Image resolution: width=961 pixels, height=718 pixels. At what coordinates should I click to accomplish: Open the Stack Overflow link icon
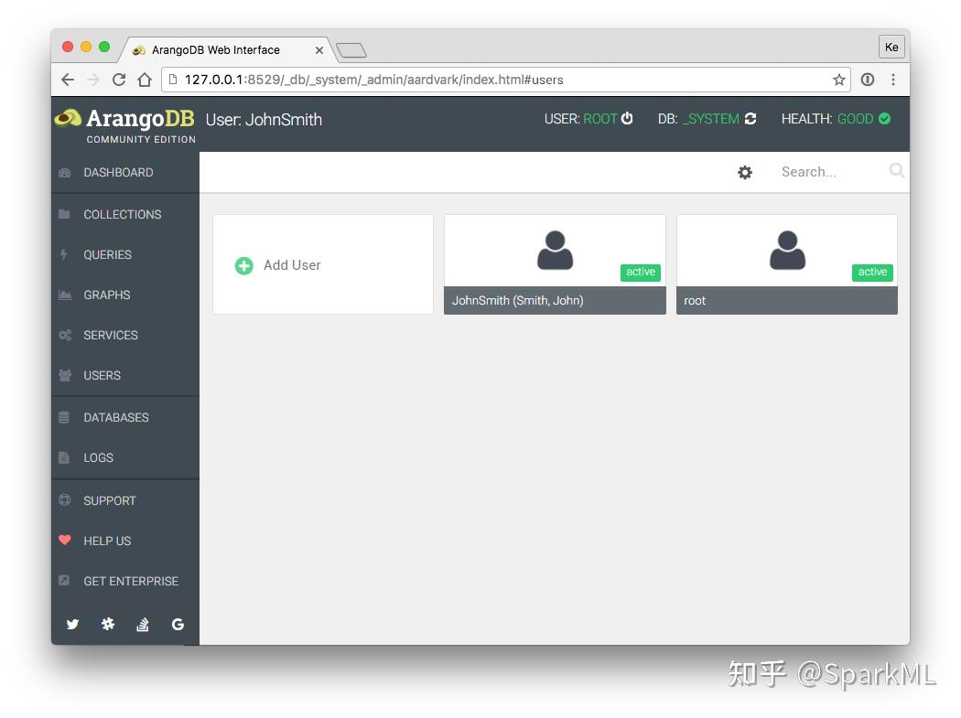[143, 624]
